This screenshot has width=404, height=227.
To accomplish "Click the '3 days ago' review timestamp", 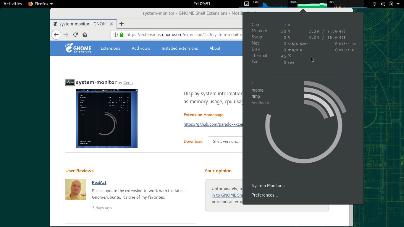I will pyautogui.click(x=102, y=208).
